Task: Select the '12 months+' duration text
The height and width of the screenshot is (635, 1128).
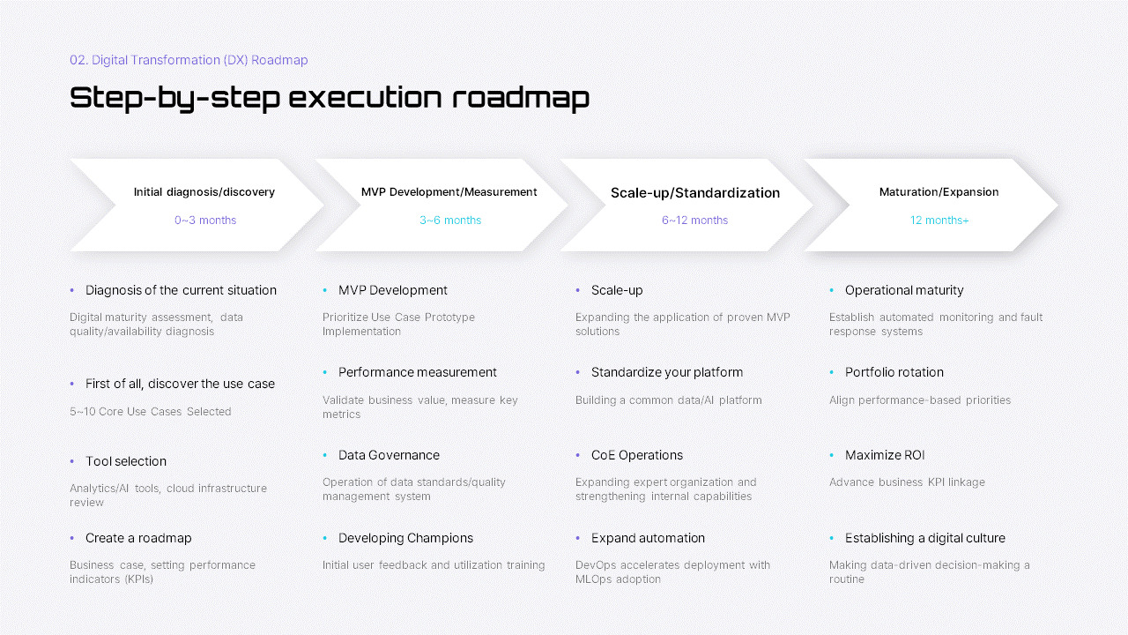Action: [939, 220]
